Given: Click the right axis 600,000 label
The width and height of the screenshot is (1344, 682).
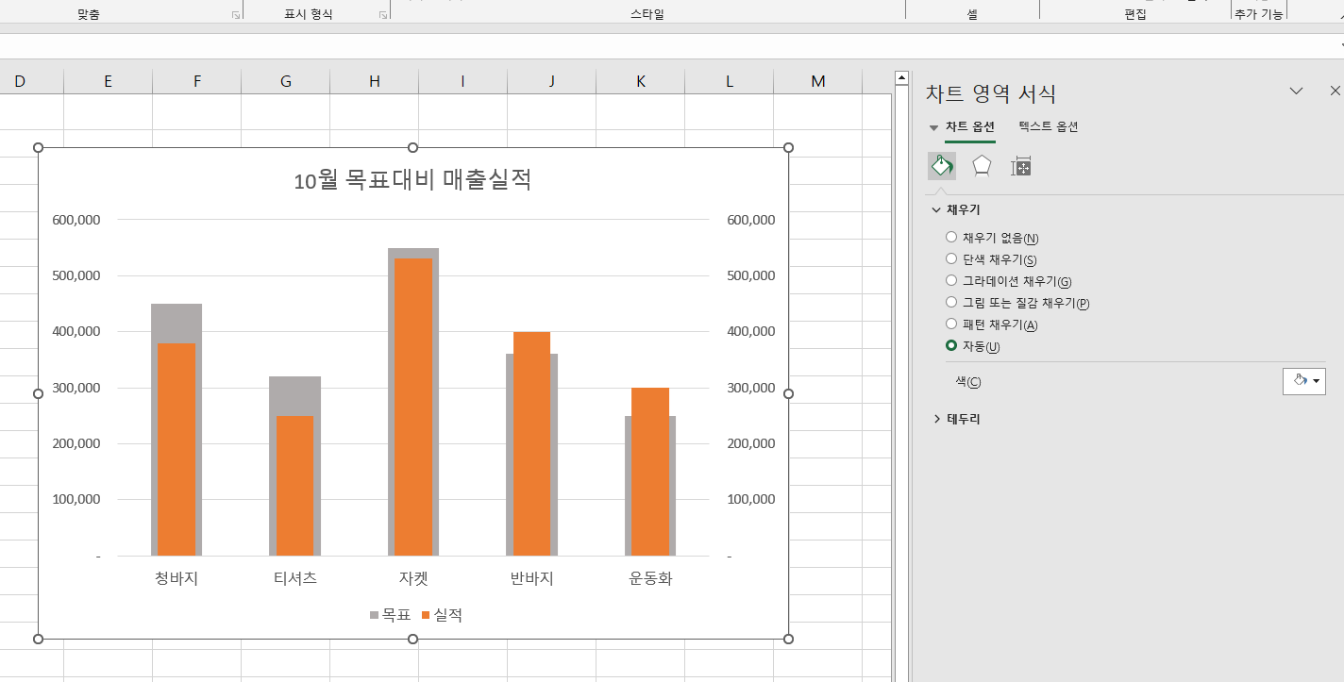Looking at the screenshot, I should click(751, 220).
